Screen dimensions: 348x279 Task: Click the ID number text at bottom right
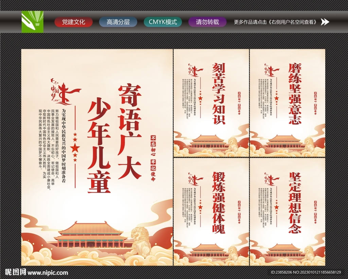coord(306,272)
